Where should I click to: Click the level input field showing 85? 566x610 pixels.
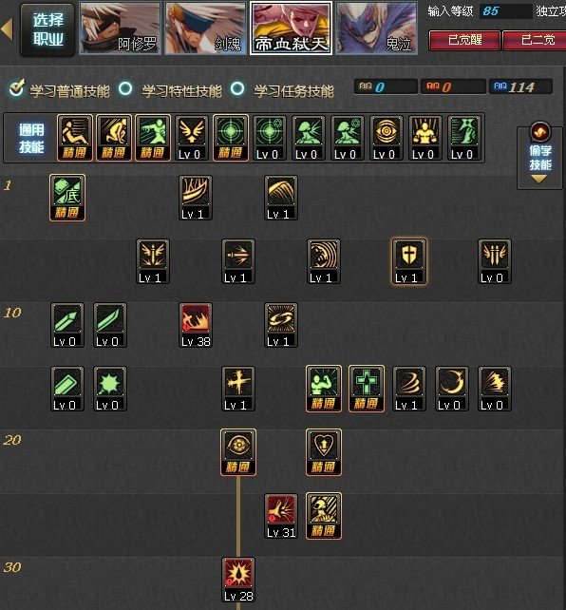coord(506,10)
